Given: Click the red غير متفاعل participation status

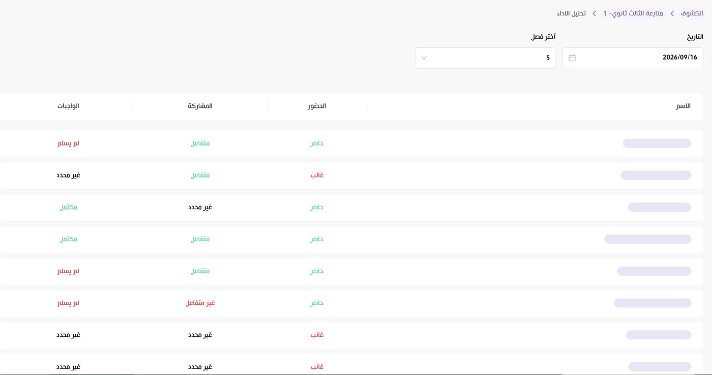Looking at the screenshot, I should (200, 303).
